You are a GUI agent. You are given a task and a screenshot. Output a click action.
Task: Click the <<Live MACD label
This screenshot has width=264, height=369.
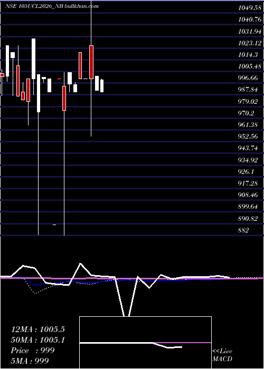(222, 355)
